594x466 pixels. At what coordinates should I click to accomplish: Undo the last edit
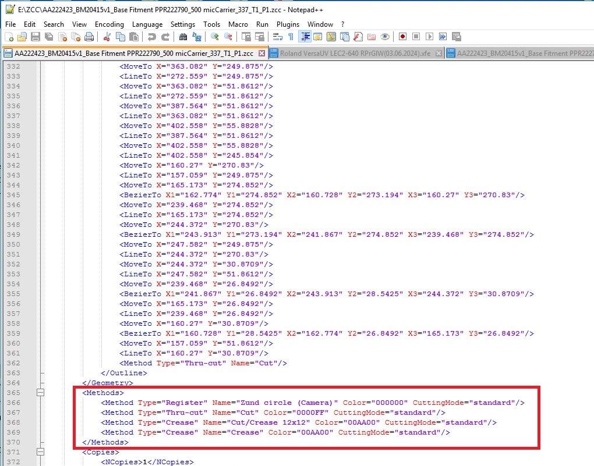(x=152, y=36)
